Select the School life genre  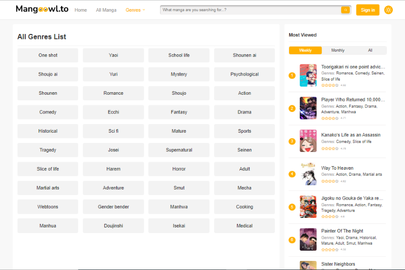[179, 55]
